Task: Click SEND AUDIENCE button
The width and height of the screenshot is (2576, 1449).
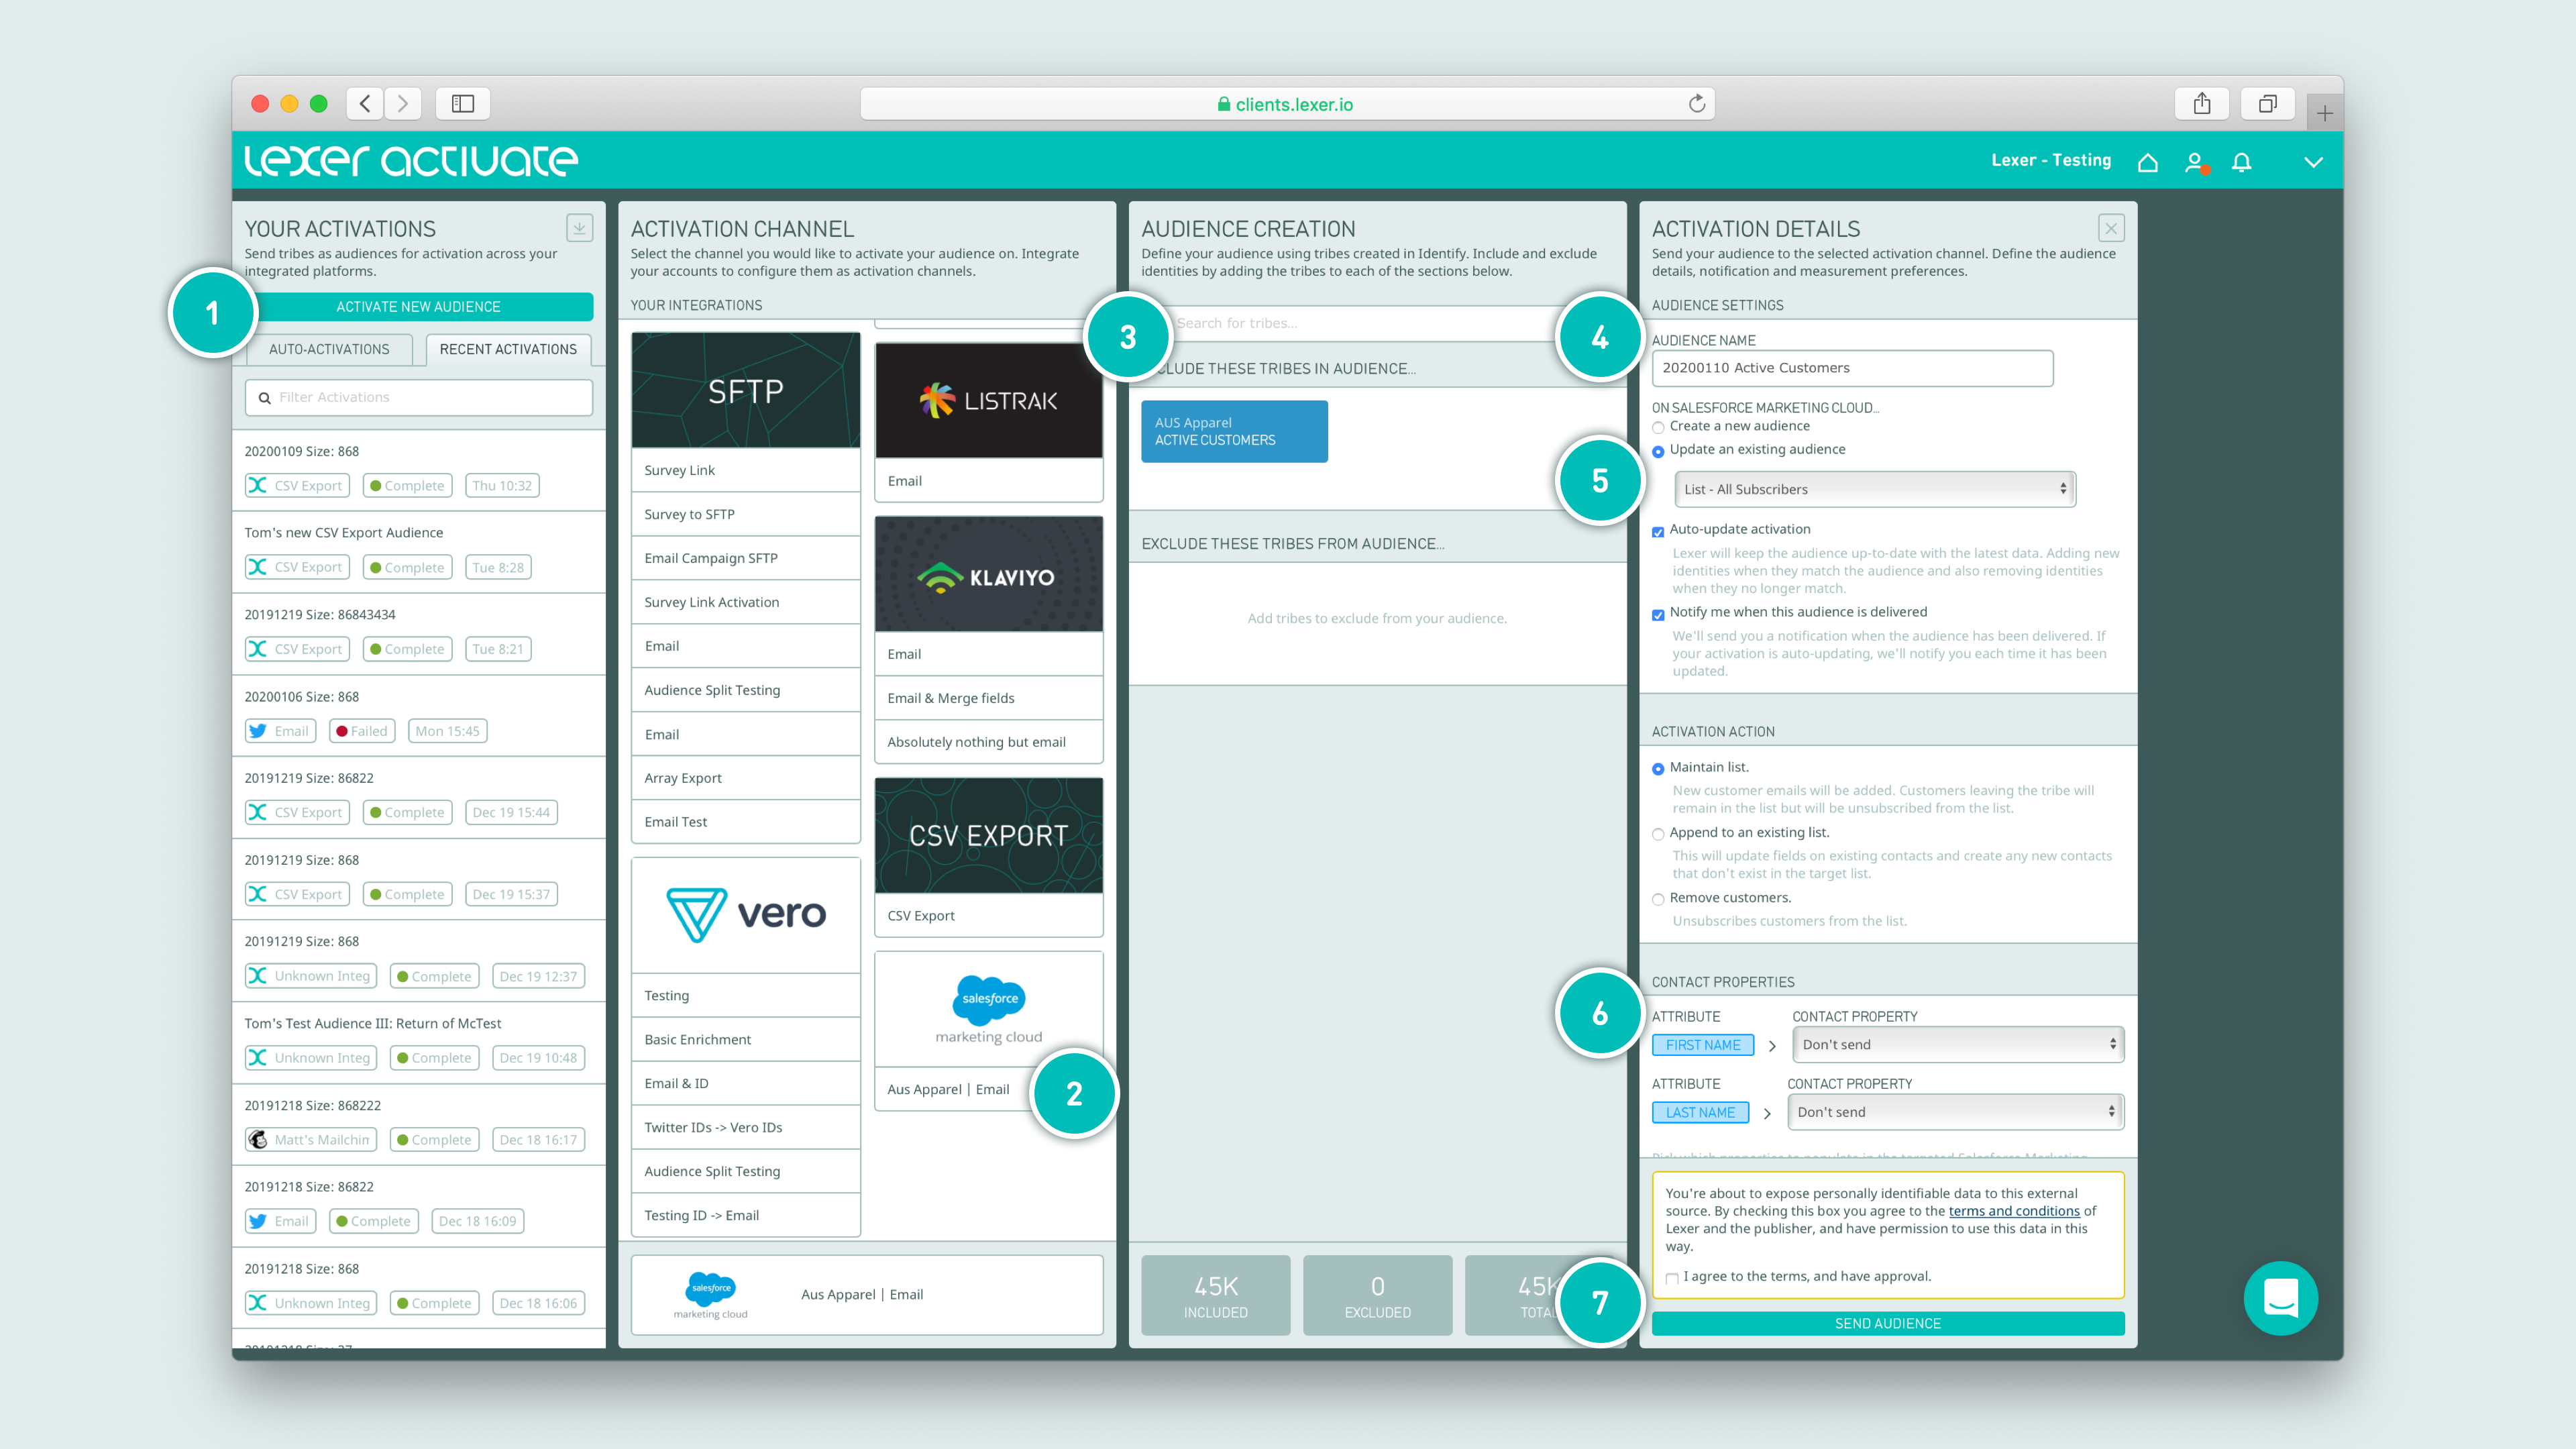Action: (x=1886, y=1324)
